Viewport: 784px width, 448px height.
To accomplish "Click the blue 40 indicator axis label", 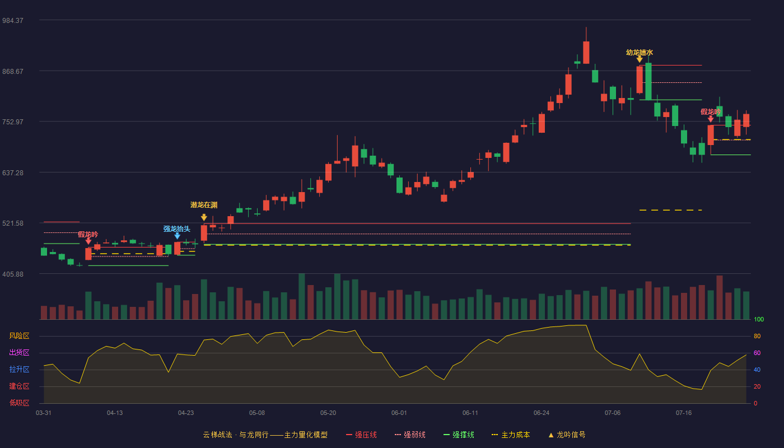I will coord(757,370).
